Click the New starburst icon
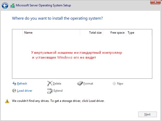The image size is (162, 121). pos(114,84)
